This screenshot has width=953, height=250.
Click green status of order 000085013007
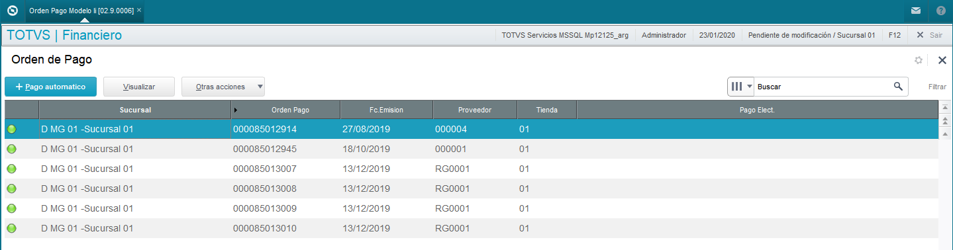coord(11,169)
